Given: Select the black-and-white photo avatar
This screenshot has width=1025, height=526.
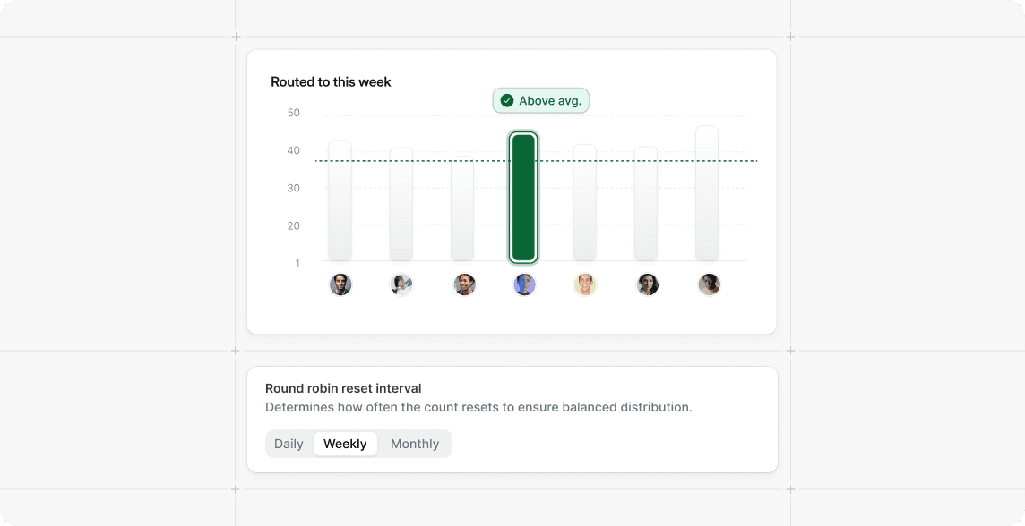Looking at the screenshot, I should [401, 284].
